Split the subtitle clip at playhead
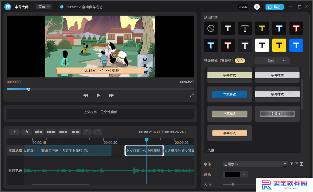313x192 pixels. tap(39, 132)
